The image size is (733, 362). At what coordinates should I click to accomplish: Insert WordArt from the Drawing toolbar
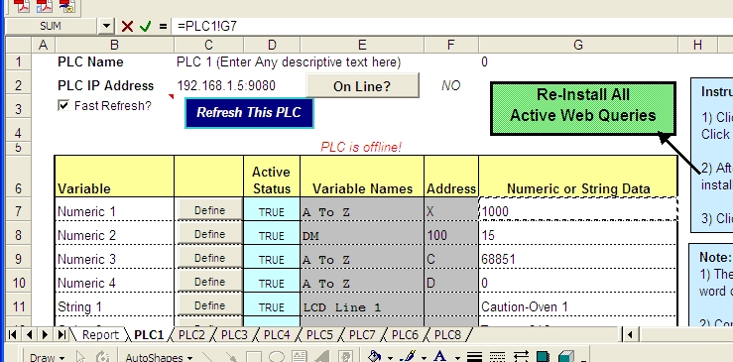[321, 357]
